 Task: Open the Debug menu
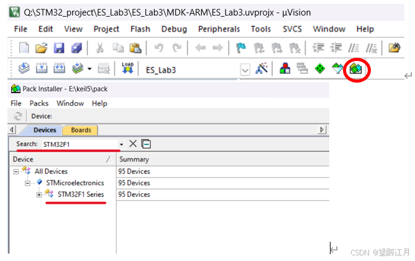pyautogui.click(x=174, y=29)
